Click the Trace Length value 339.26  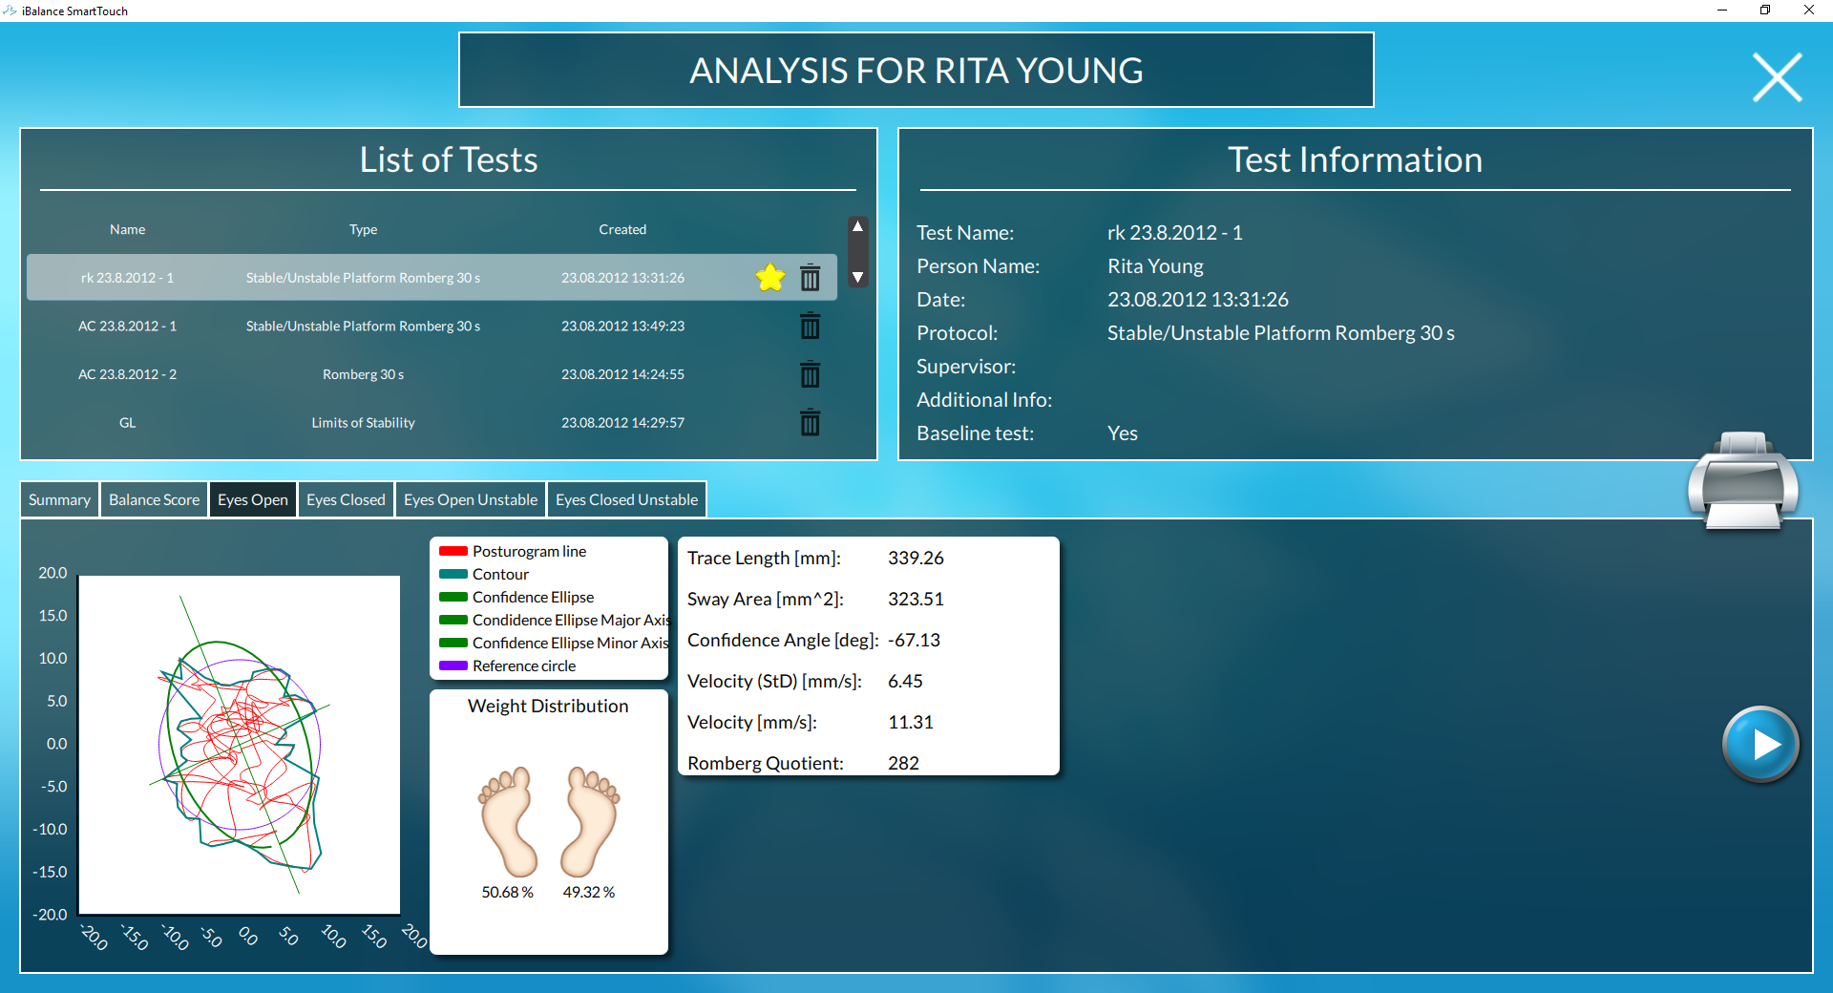click(916, 558)
